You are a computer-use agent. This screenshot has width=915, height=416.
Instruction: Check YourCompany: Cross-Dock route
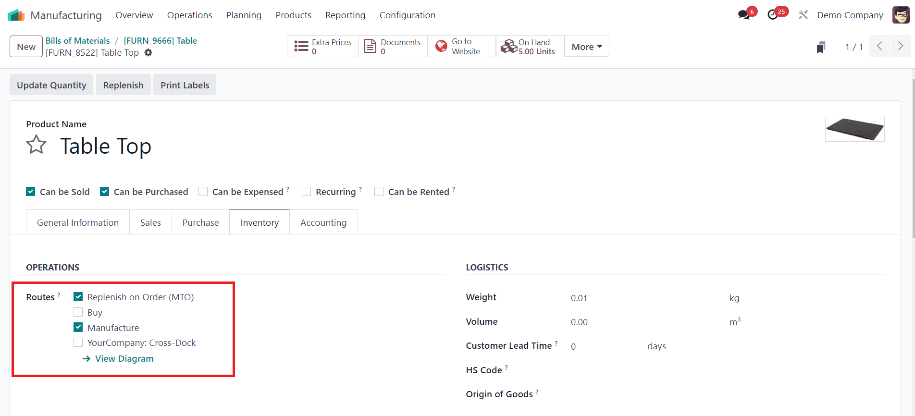pyautogui.click(x=78, y=343)
